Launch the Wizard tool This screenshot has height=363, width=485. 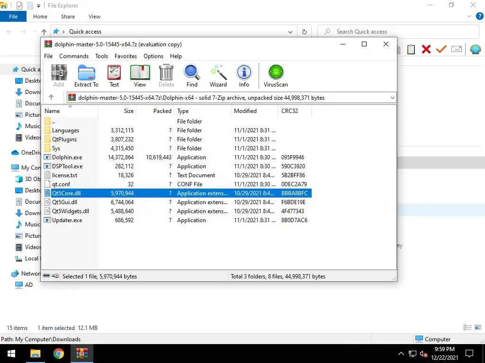click(x=218, y=76)
